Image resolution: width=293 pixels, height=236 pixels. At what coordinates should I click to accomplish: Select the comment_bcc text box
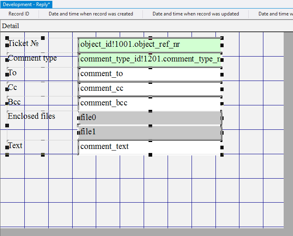(150, 103)
